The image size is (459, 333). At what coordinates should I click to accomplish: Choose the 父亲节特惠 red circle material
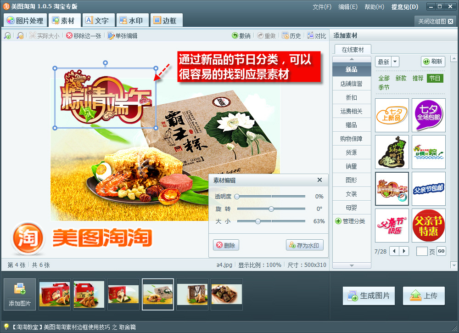(429, 226)
